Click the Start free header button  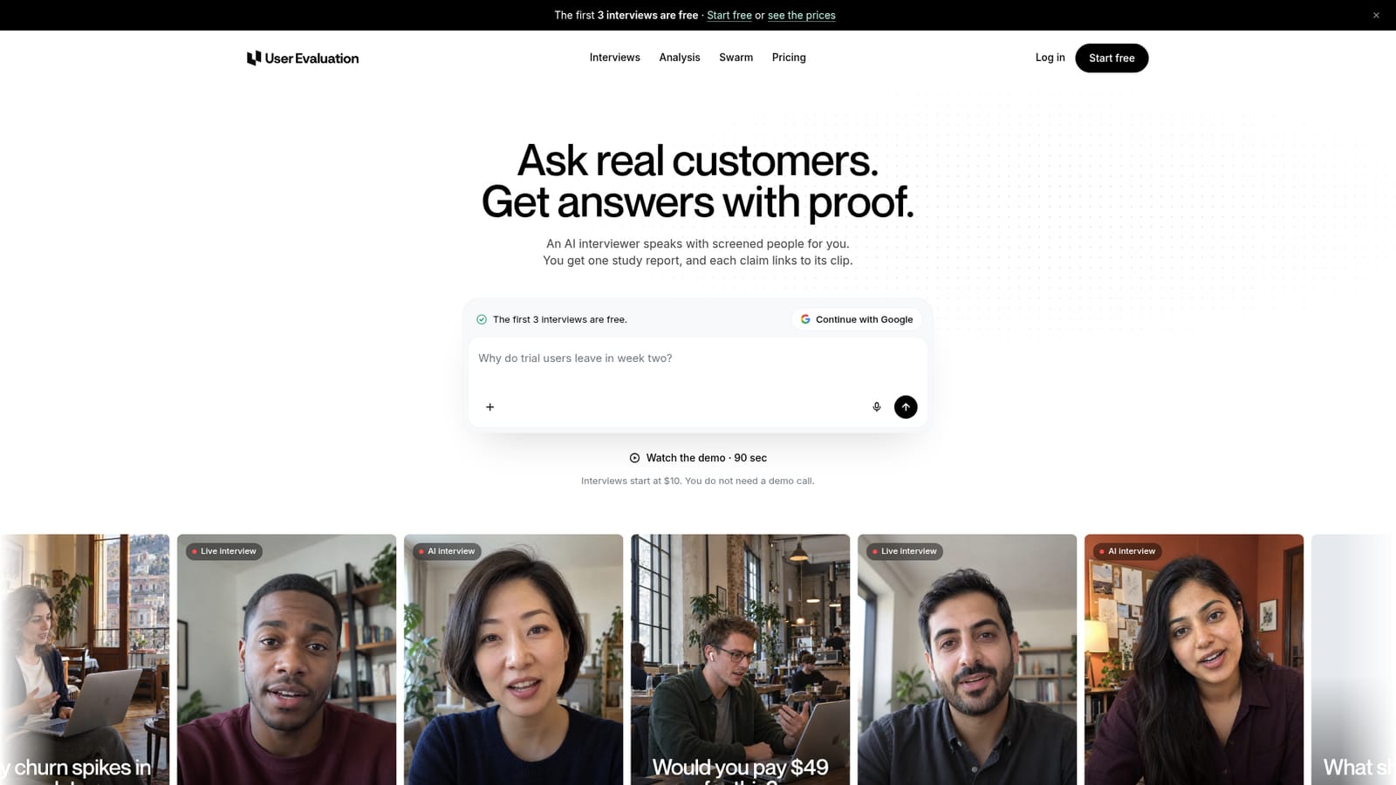(x=1112, y=58)
